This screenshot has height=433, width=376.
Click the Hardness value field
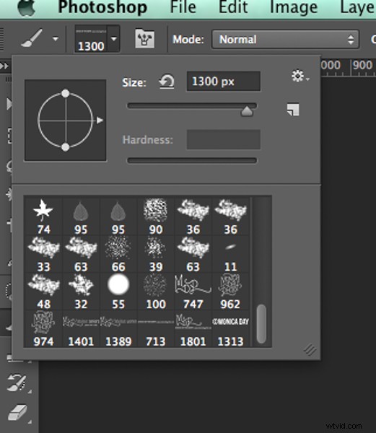pos(223,139)
